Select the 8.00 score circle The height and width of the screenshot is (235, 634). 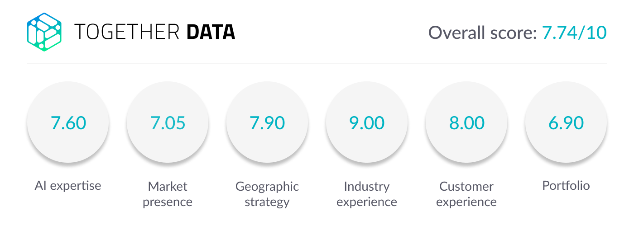point(466,123)
